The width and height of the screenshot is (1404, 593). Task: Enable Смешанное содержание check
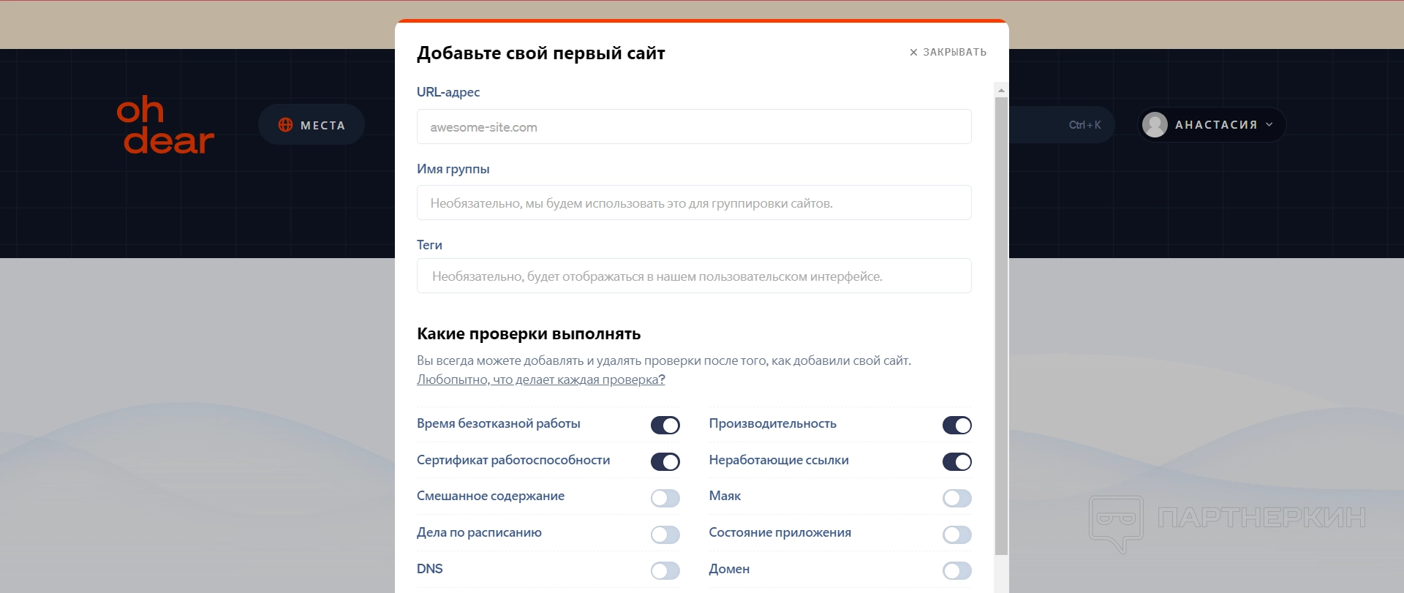(x=665, y=499)
